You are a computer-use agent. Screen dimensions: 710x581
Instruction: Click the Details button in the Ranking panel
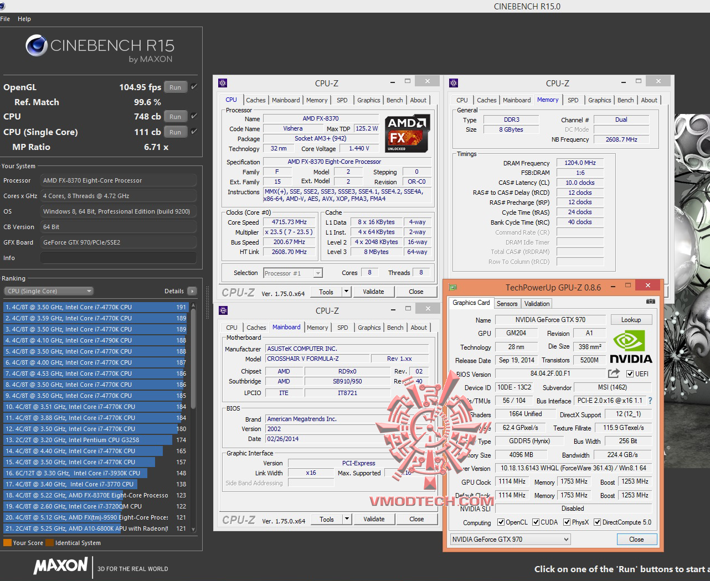coord(174,291)
